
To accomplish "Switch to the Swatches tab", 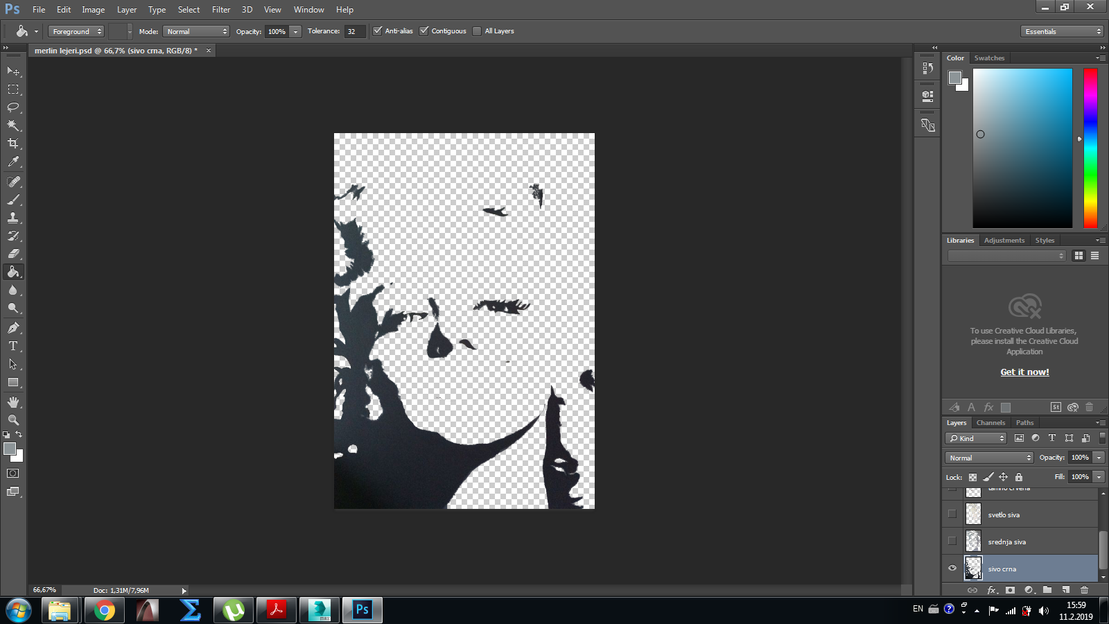I will (989, 58).
